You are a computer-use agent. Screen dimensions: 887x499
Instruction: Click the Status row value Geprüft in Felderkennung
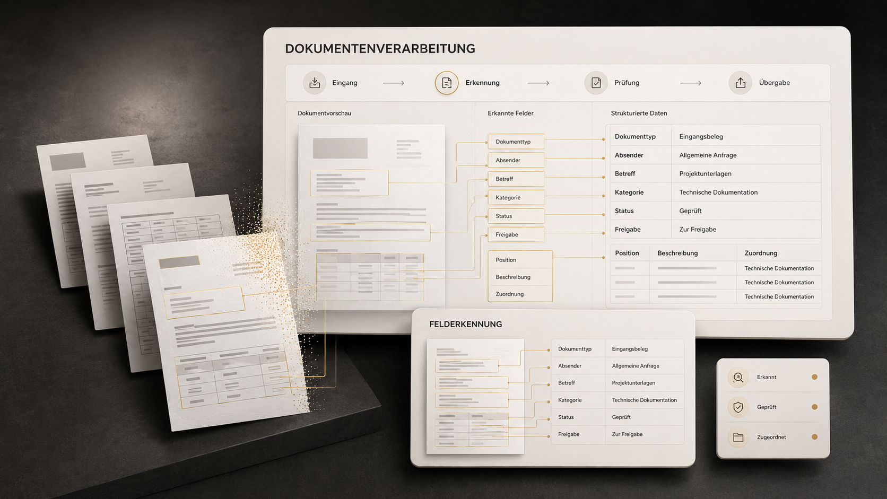pos(621,417)
